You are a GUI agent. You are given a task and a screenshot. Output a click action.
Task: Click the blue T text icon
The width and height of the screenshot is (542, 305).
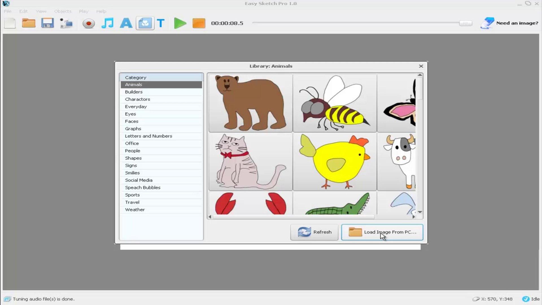coord(161,23)
